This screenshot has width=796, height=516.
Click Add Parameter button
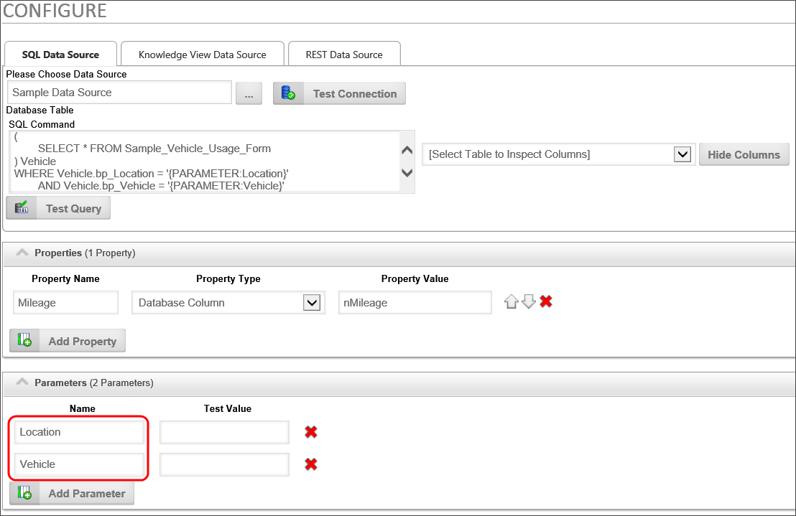click(72, 493)
